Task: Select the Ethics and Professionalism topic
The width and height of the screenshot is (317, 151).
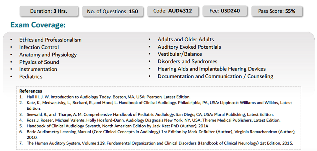Action: coord(50,40)
